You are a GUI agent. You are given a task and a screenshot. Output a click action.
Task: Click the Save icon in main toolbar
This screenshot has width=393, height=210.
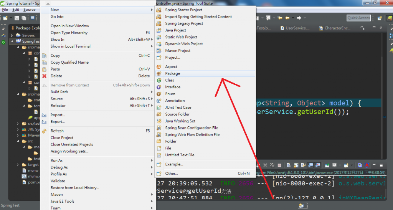coord(17,18)
